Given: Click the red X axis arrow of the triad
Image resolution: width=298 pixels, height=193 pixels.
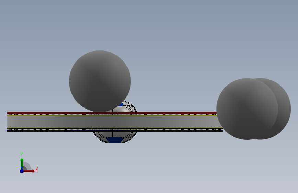Looking at the screenshot, I should pyautogui.click(x=29, y=171).
